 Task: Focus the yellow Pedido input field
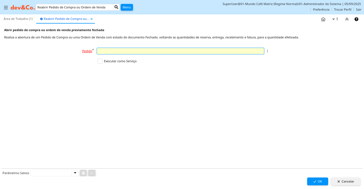[180, 51]
